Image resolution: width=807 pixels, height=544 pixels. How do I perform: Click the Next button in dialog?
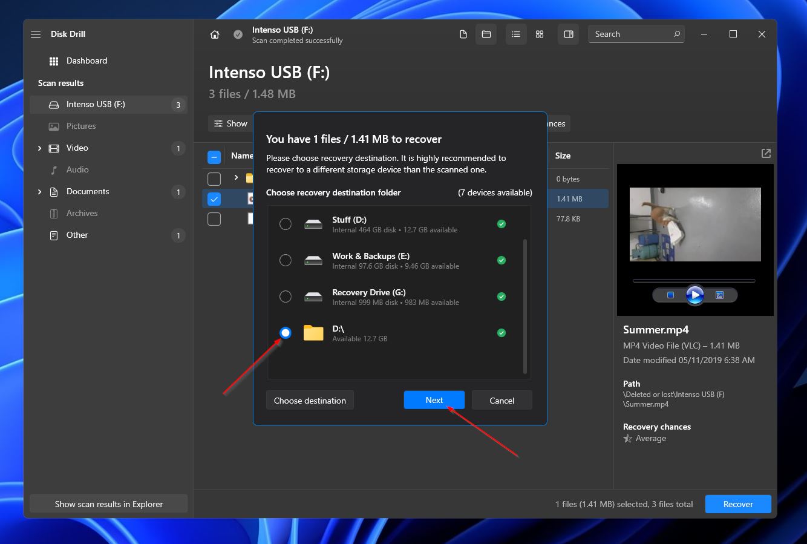point(434,400)
